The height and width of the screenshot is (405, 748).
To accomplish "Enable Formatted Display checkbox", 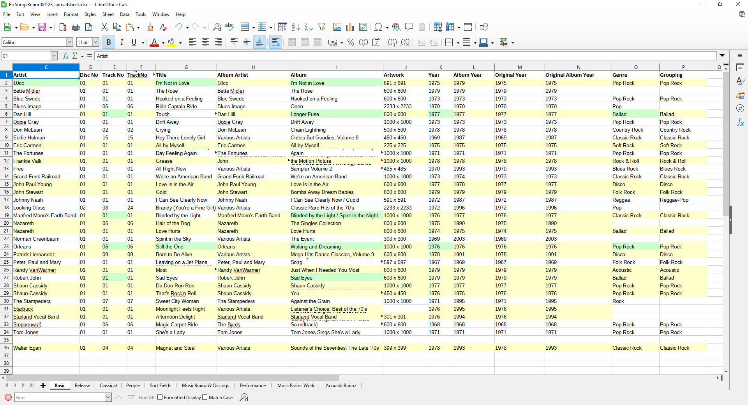I will click(x=160, y=397).
